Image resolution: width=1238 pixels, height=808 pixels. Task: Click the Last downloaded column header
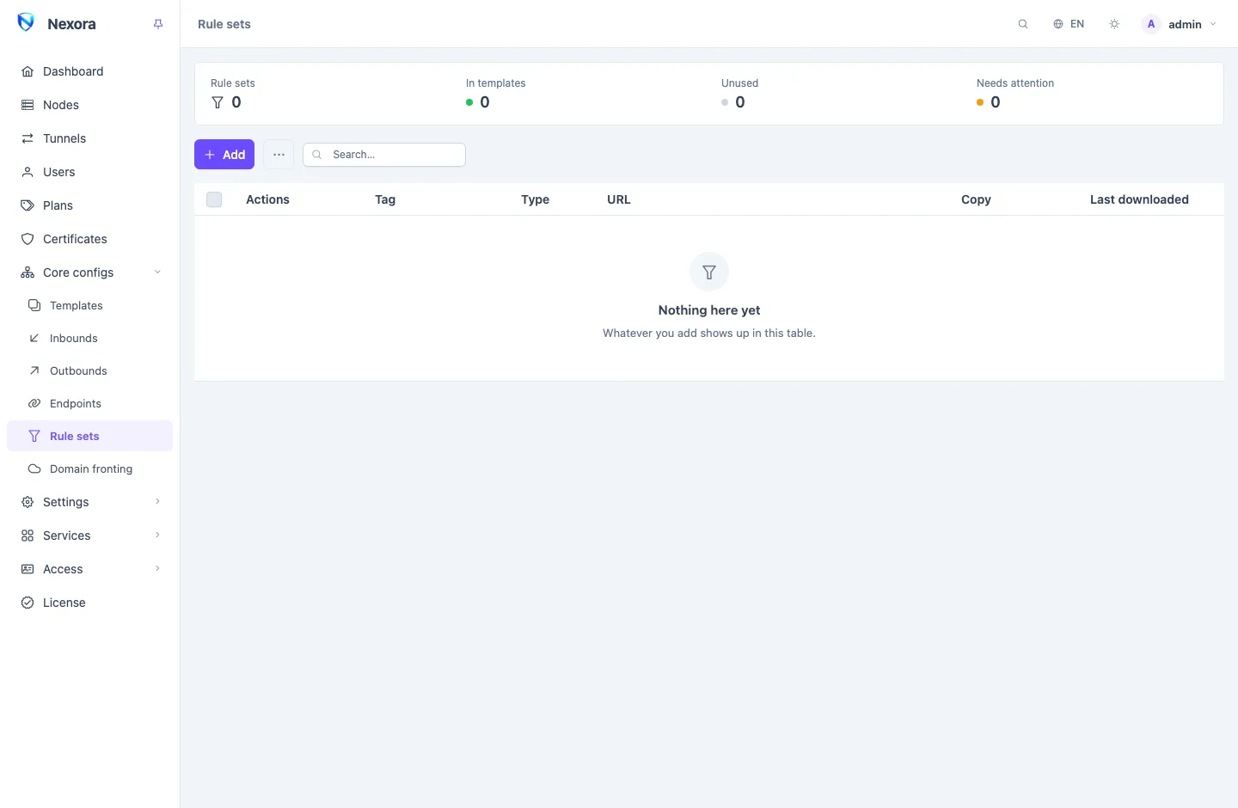click(x=1139, y=199)
